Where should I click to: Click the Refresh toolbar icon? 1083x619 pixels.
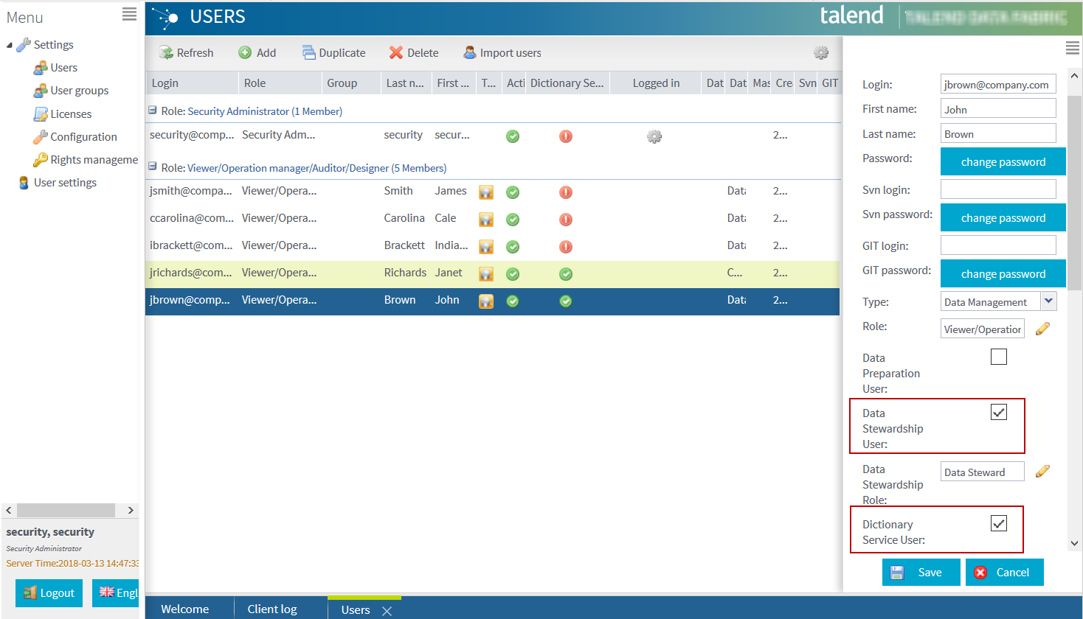[167, 53]
